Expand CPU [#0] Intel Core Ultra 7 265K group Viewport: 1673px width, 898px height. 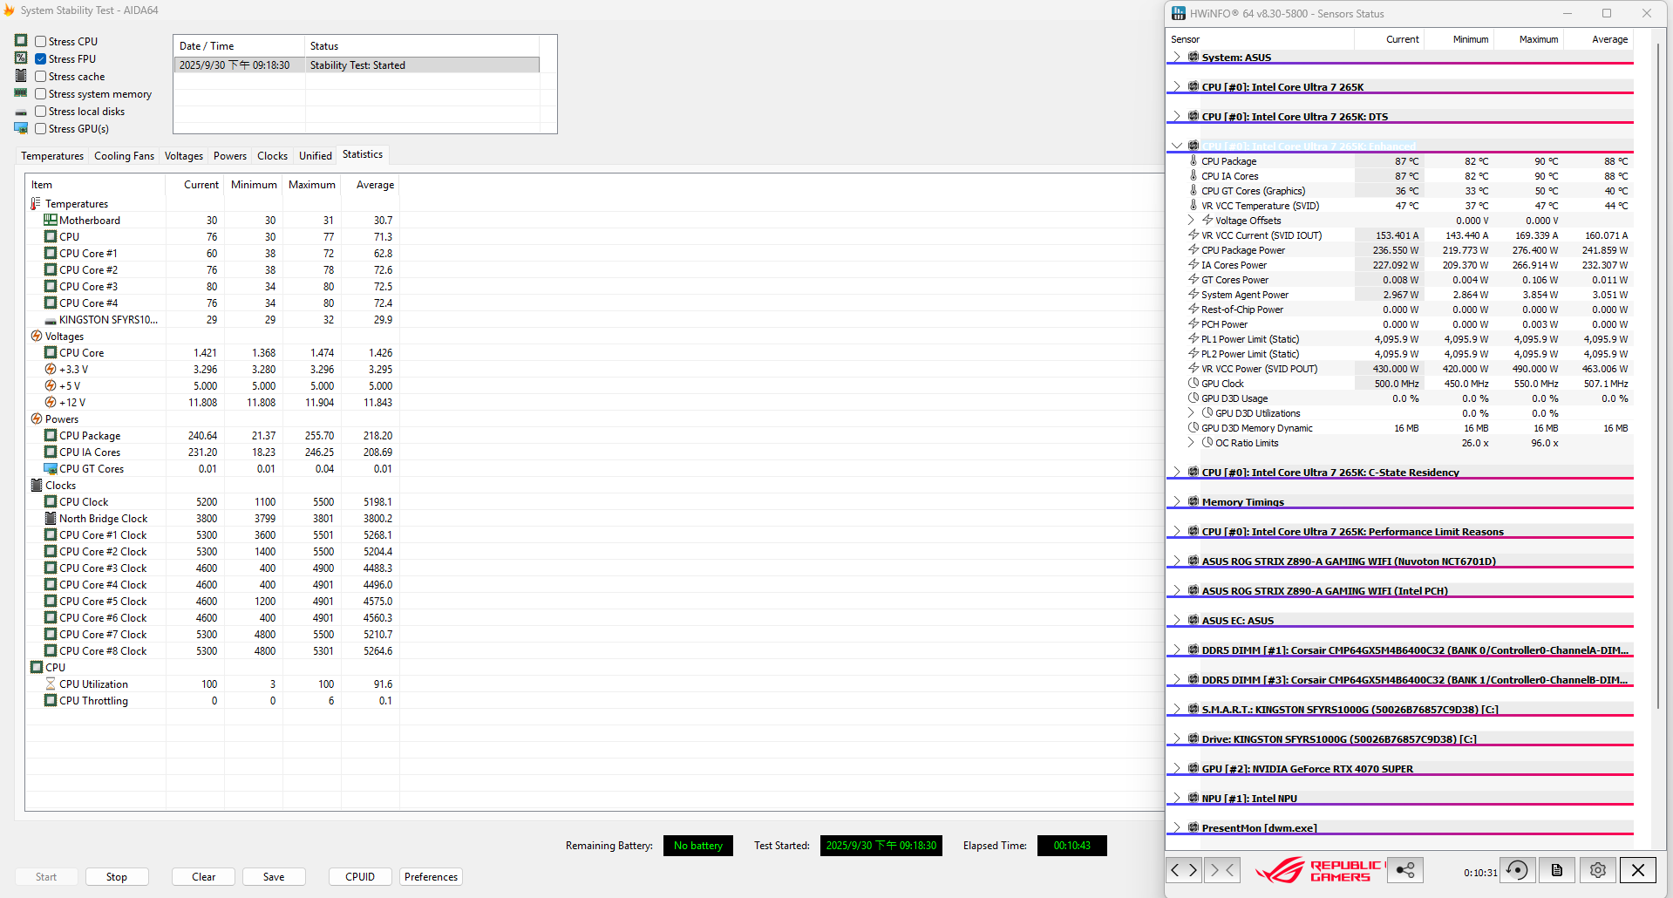point(1176,86)
